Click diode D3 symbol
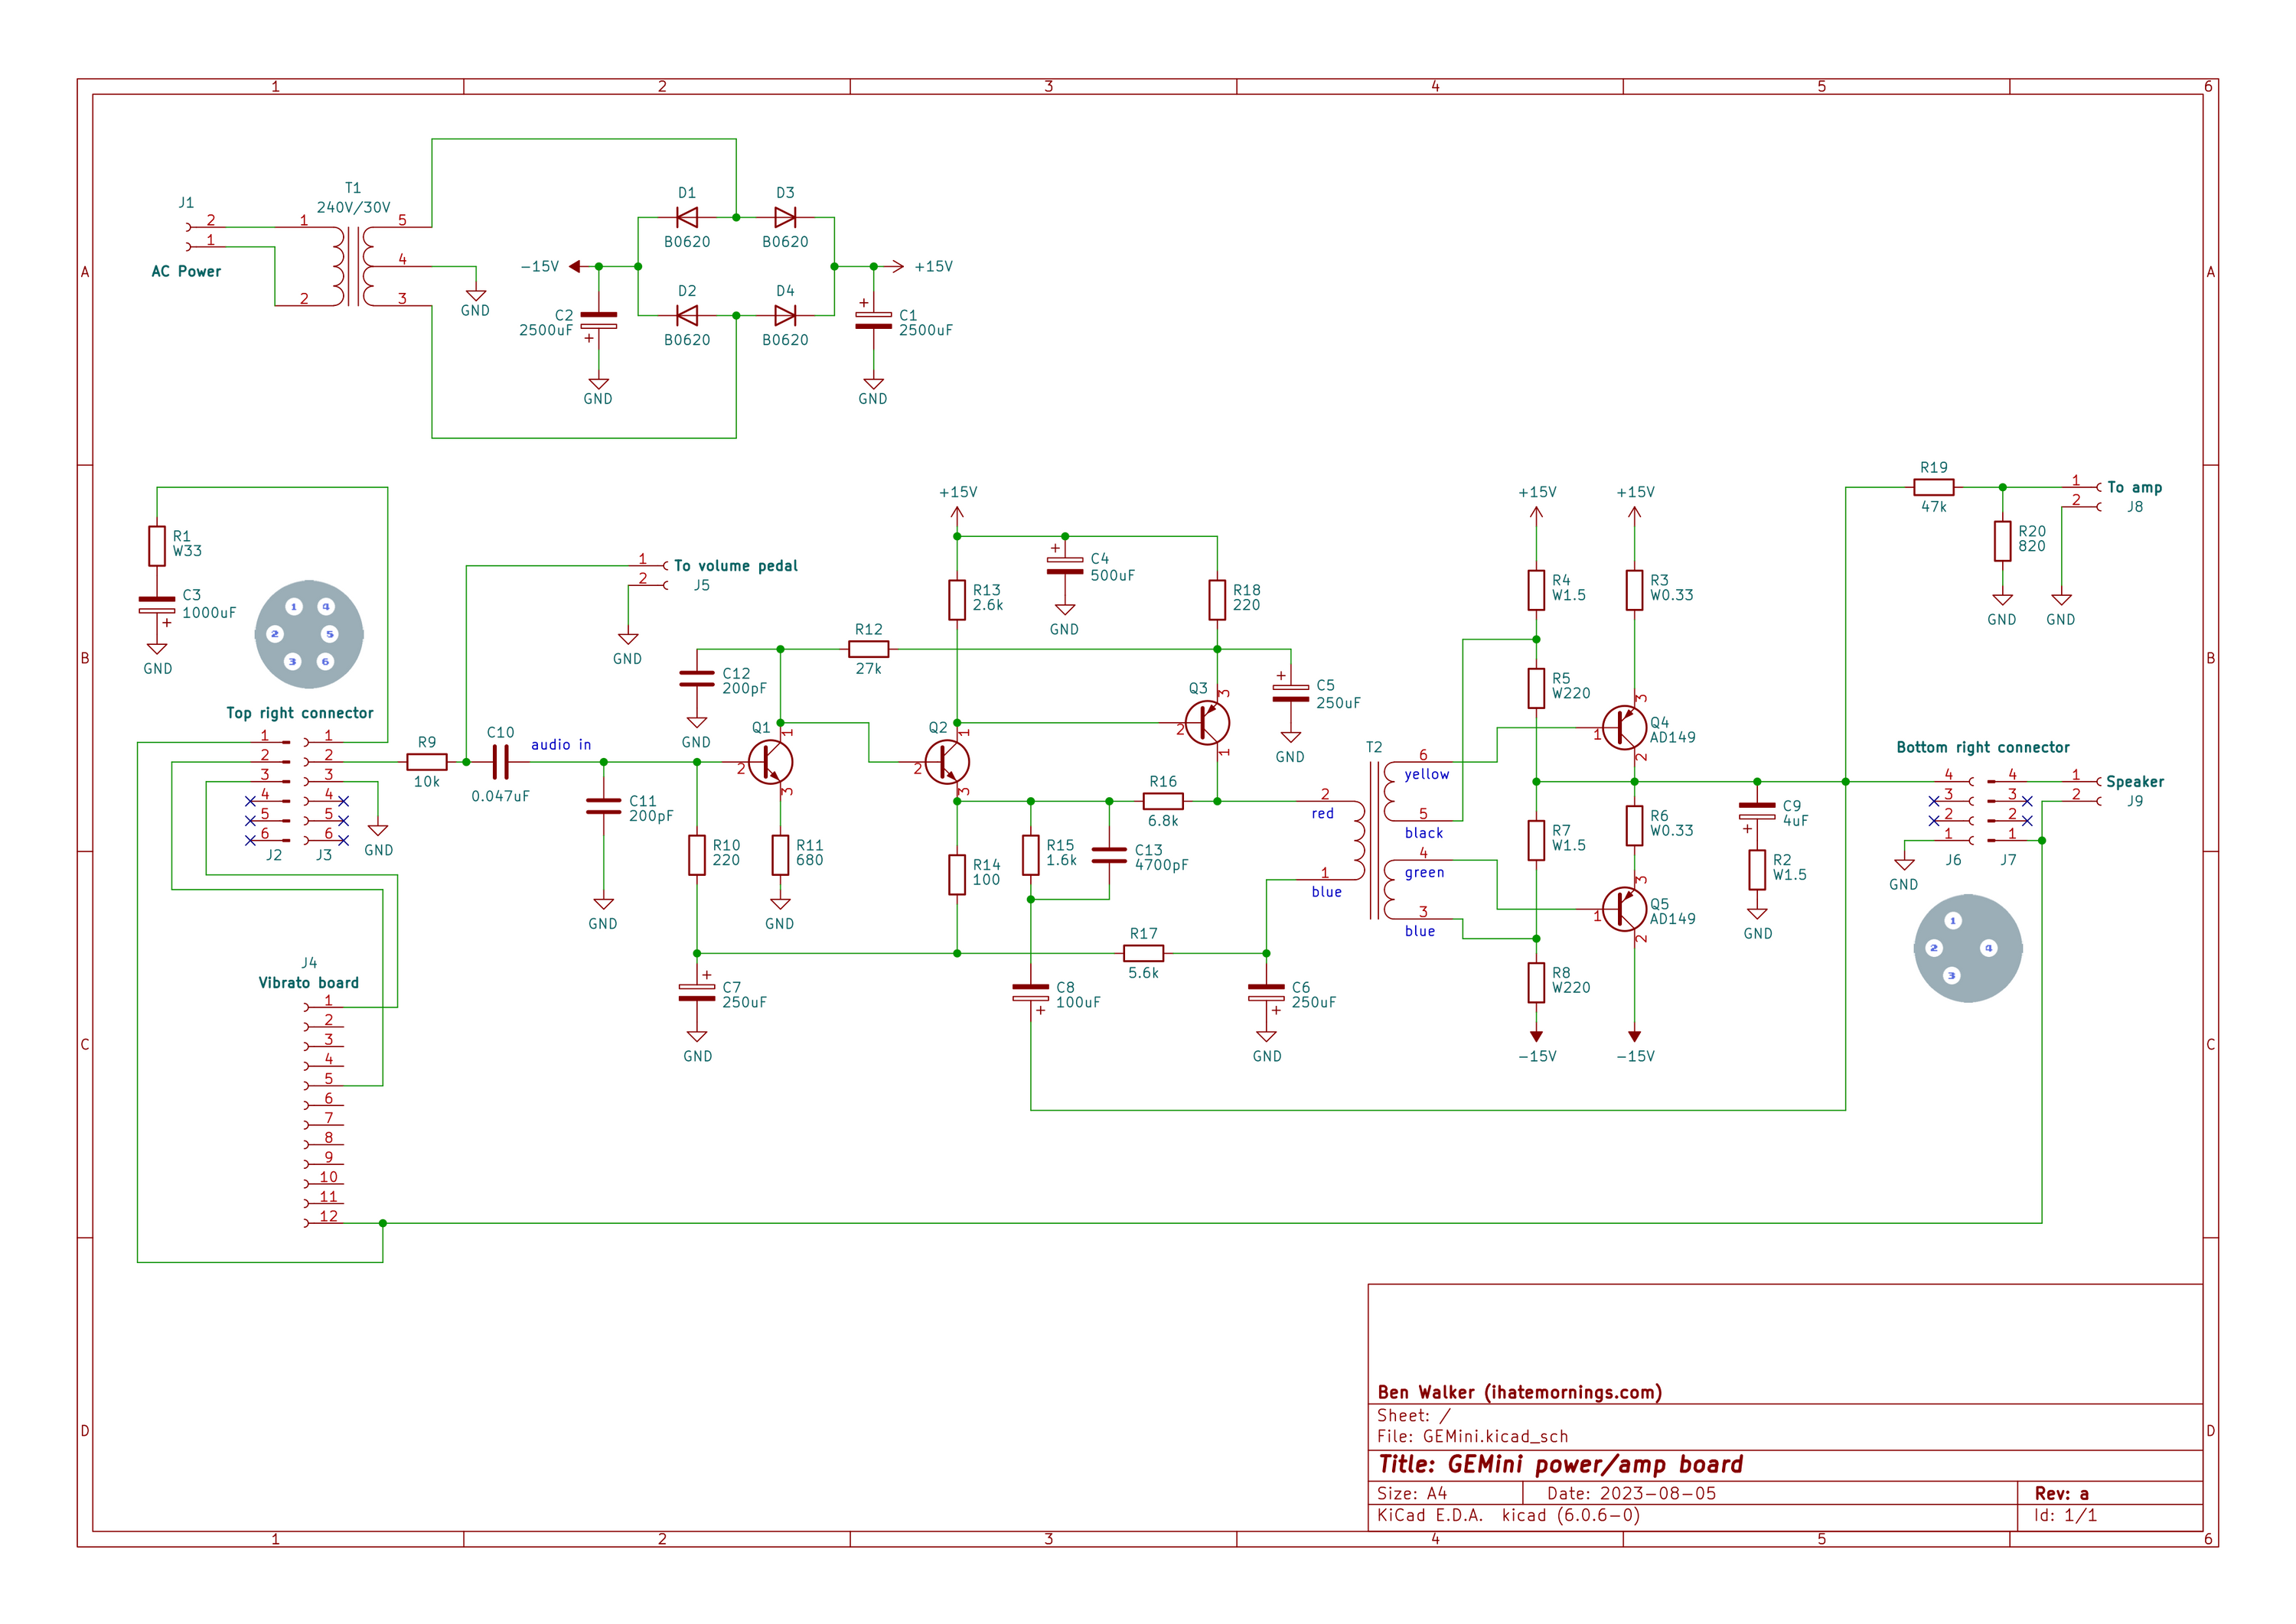This screenshot has height=1624, width=2296. 785,217
